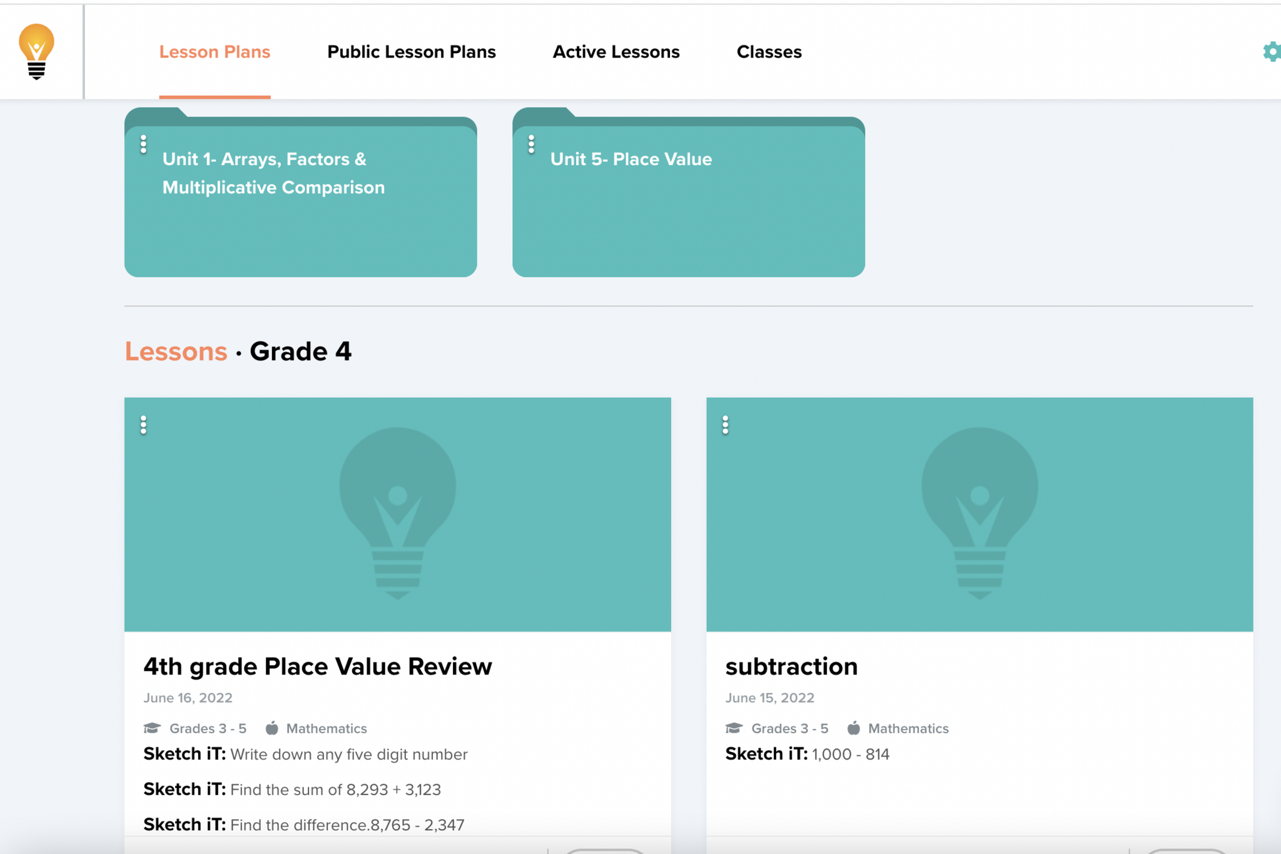Open Unit 1 folder three-dot menu

tap(143, 145)
